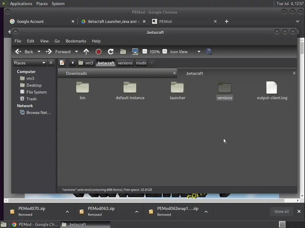Open the View menu

(44, 41)
